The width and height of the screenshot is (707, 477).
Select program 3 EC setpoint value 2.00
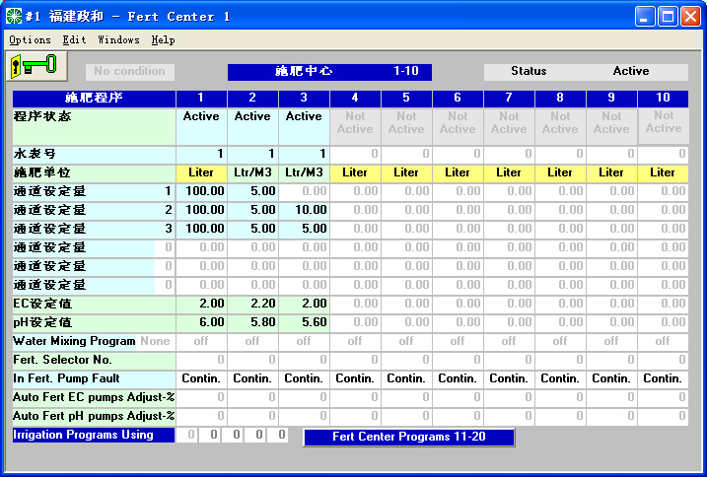point(304,304)
